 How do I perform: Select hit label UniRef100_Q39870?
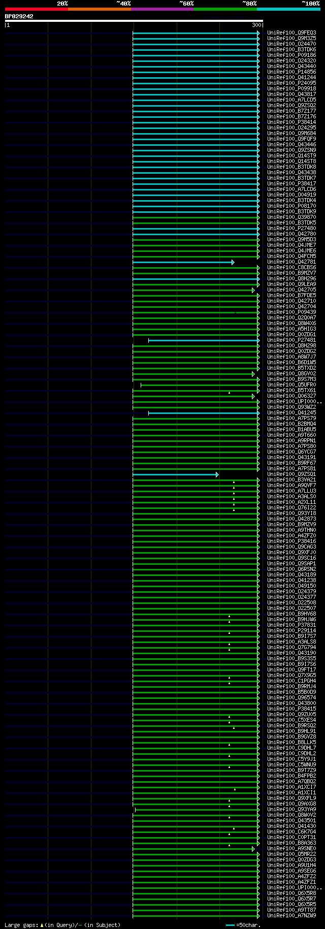[291, 217]
